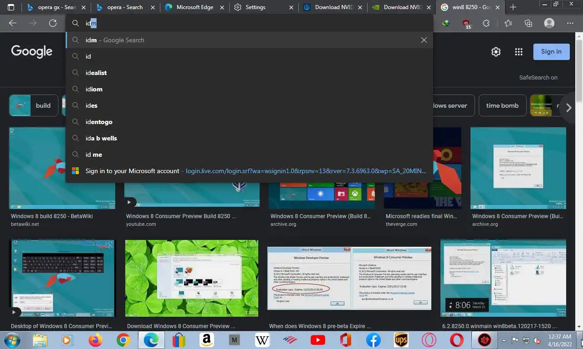Viewport: 583px width, 349px height.
Task: Pick the 'ida b wells' suggestion
Action: pos(250,138)
